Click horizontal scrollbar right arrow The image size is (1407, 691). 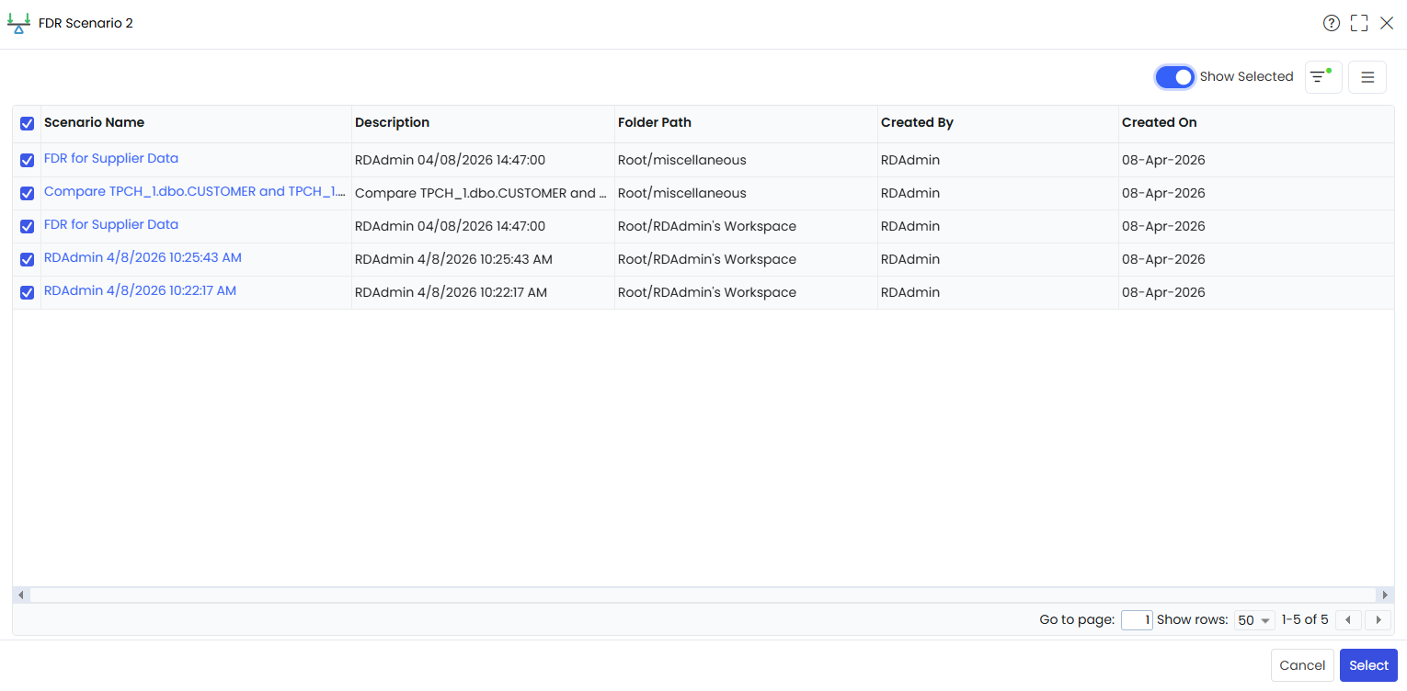tap(1385, 595)
